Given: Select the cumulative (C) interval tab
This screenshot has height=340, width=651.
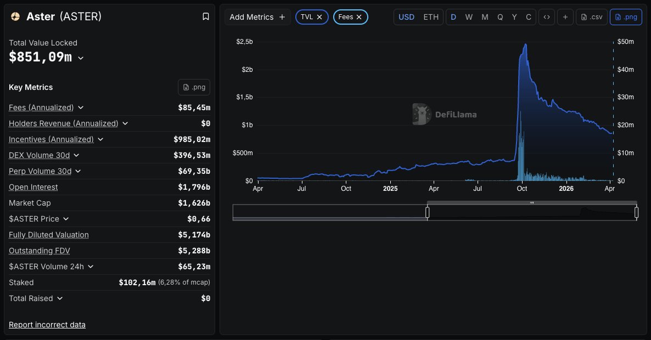Looking at the screenshot, I should pyautogui.click(x=529, y=17).
